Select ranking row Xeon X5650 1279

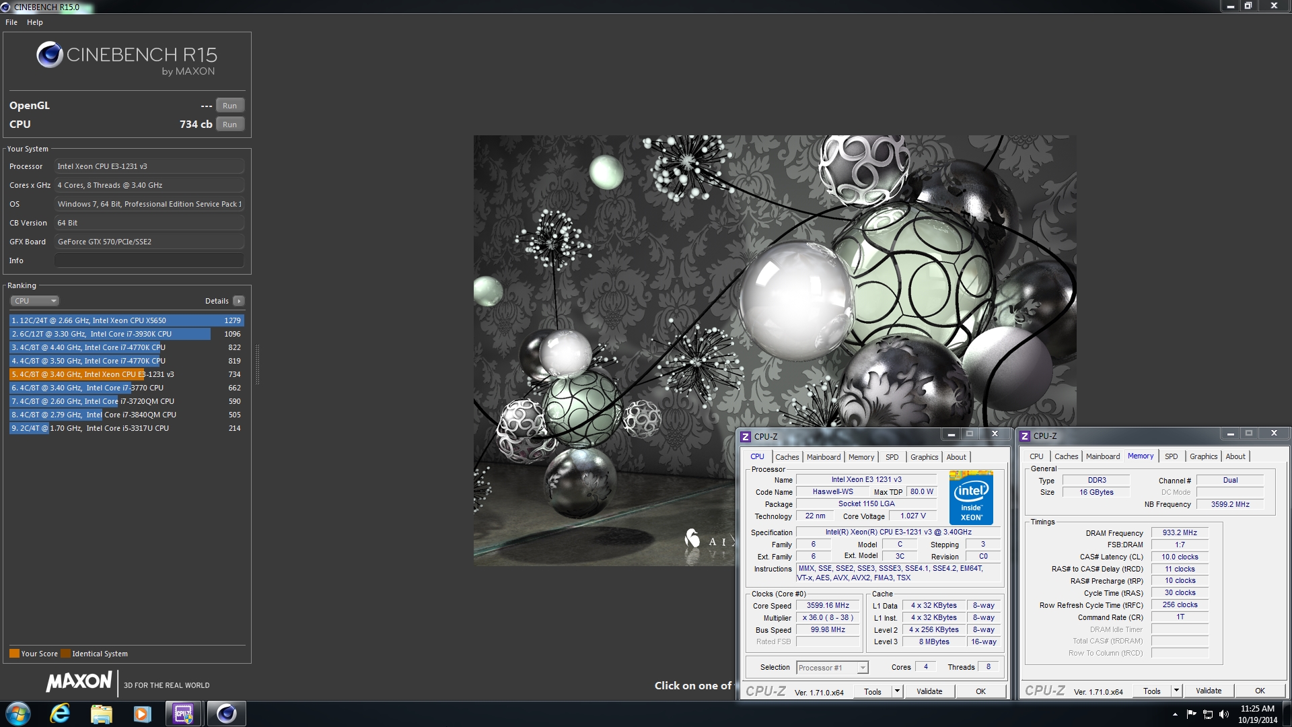(x=127, y=320)
